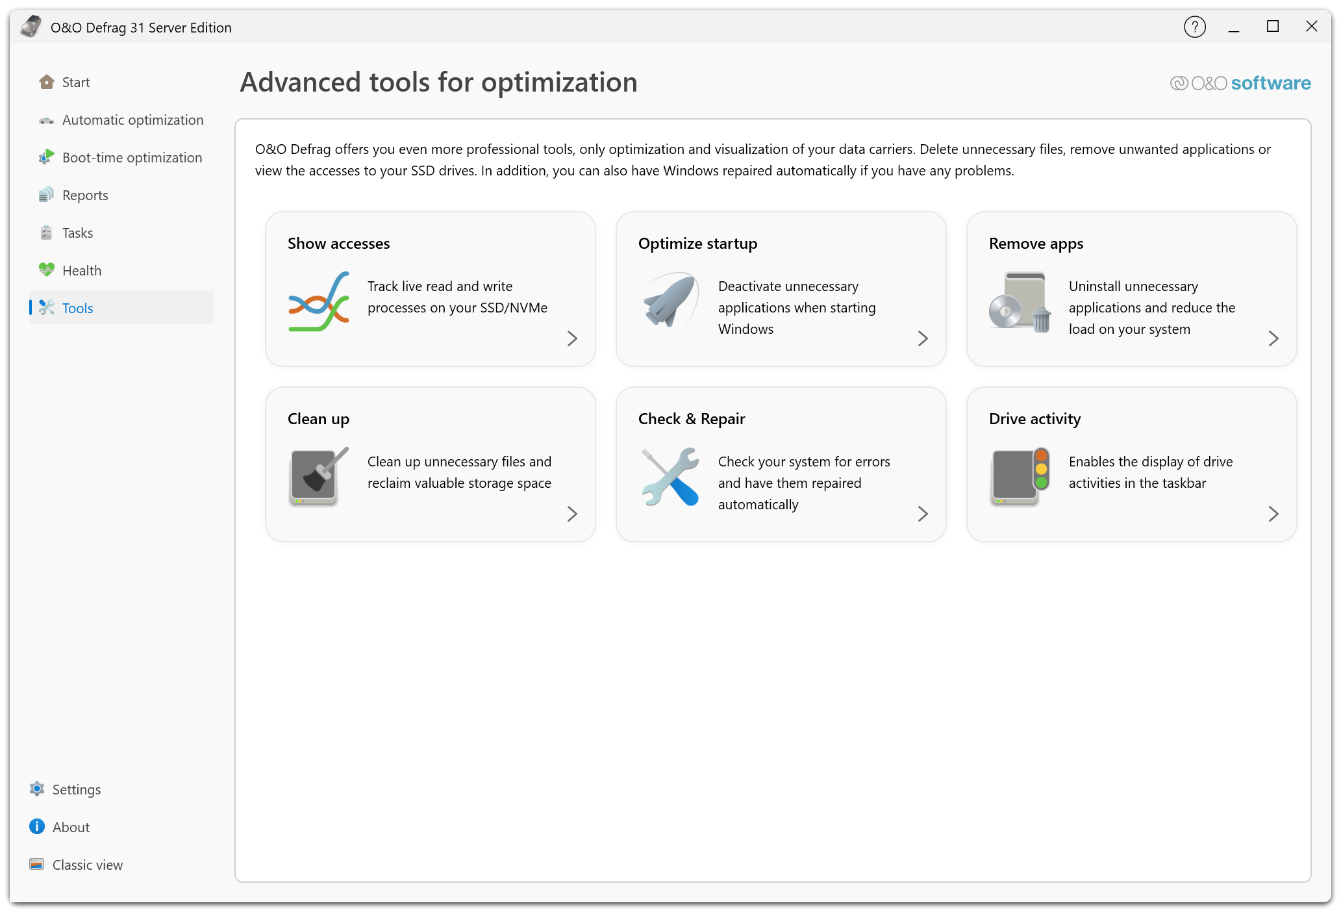The image size is (1341, 912).
Task: Click 'Check your system for errors' description
Action: (804, 483)
